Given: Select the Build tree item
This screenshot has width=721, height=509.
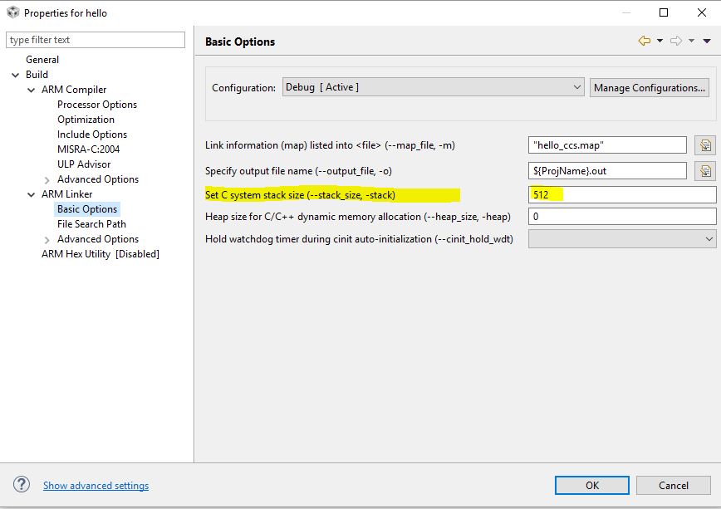Looking at the screenshot, I should coord(37,75).
